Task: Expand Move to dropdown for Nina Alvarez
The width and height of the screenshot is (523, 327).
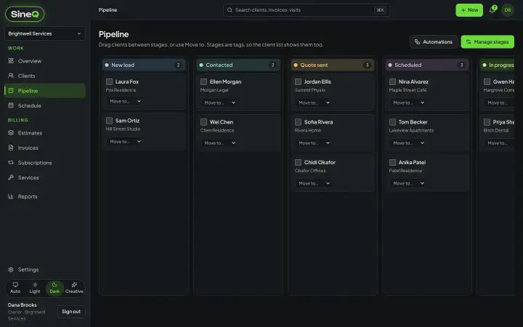Action: pos(408,102)
